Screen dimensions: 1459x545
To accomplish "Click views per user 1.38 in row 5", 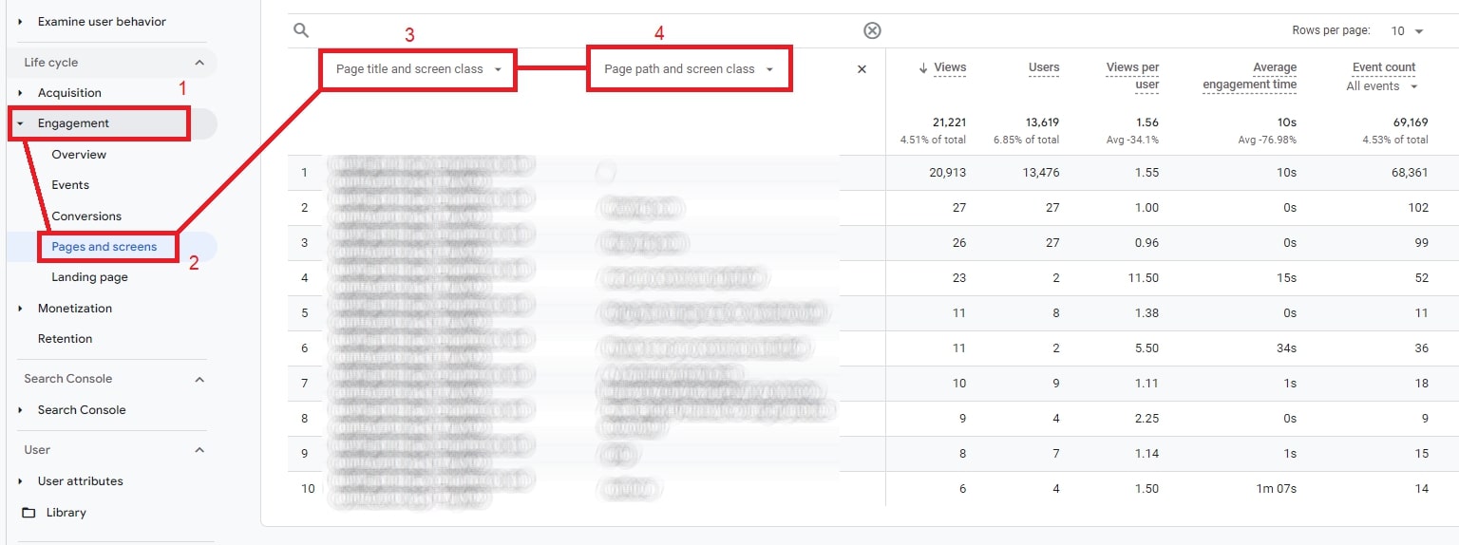I will point(1146,313).
